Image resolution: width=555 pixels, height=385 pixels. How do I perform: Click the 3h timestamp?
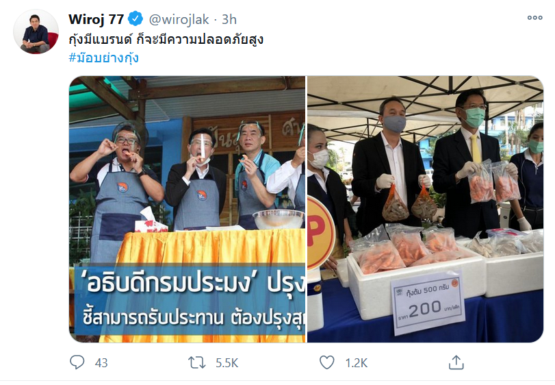pos(229,19)
